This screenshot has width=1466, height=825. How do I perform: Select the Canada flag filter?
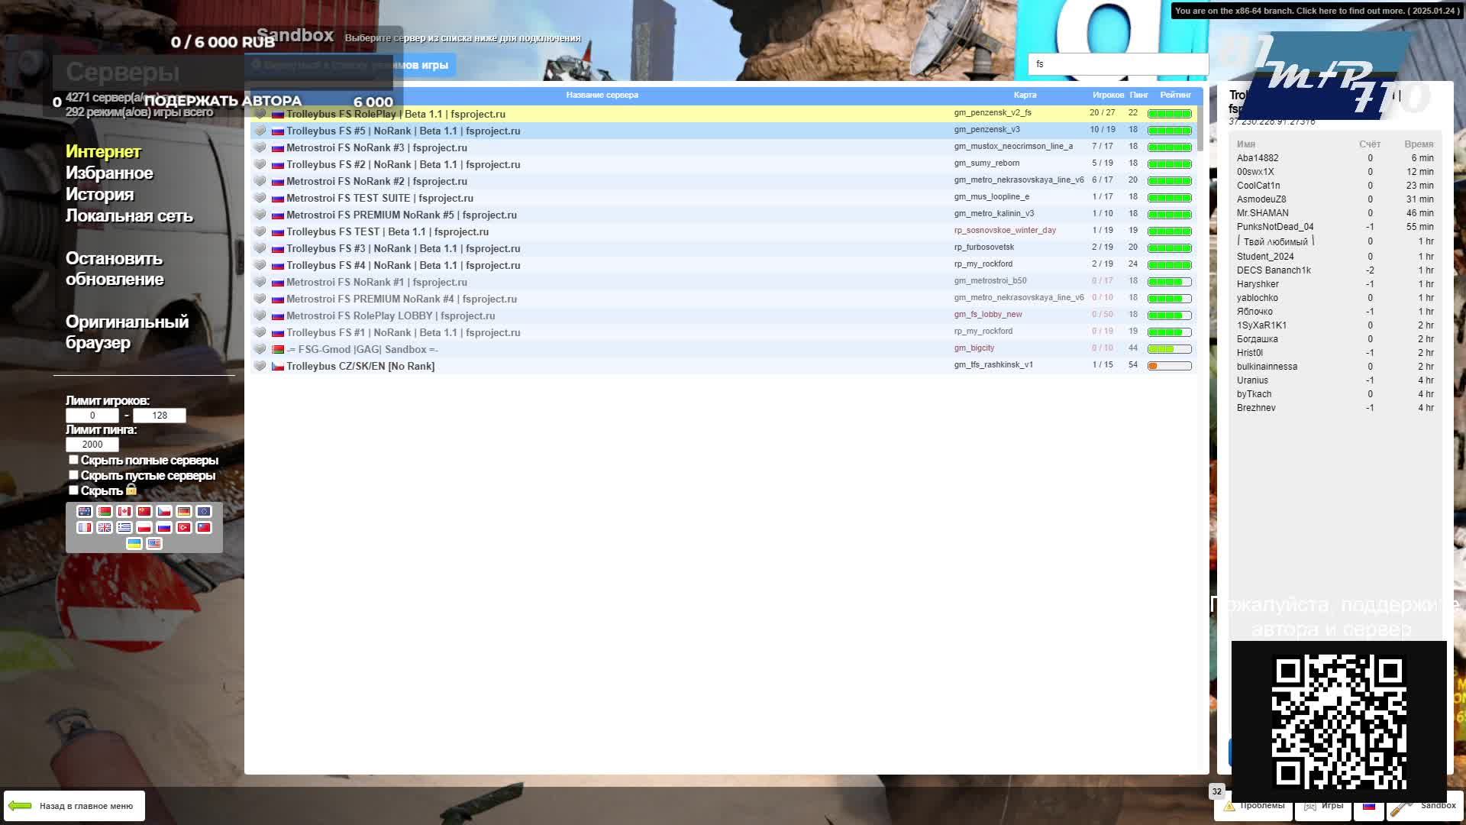(124, 512)
